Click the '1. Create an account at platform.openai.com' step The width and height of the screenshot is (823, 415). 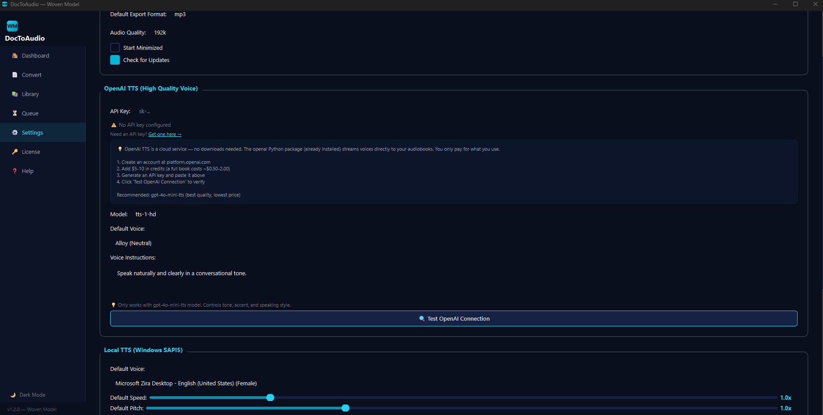164,162
